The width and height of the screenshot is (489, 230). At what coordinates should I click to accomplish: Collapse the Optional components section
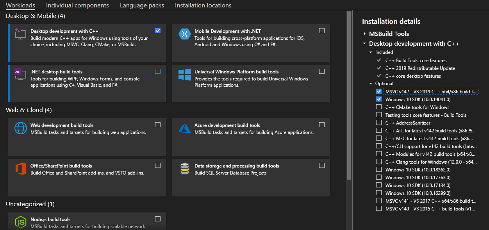[371, 84]
